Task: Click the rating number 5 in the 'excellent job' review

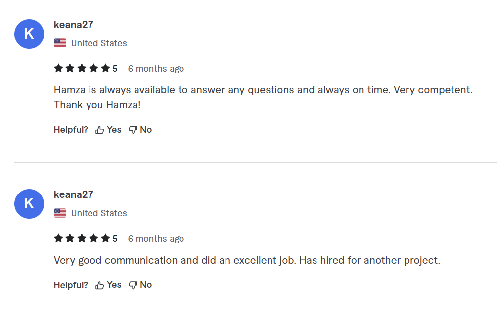Action: (x=115, y=239)
